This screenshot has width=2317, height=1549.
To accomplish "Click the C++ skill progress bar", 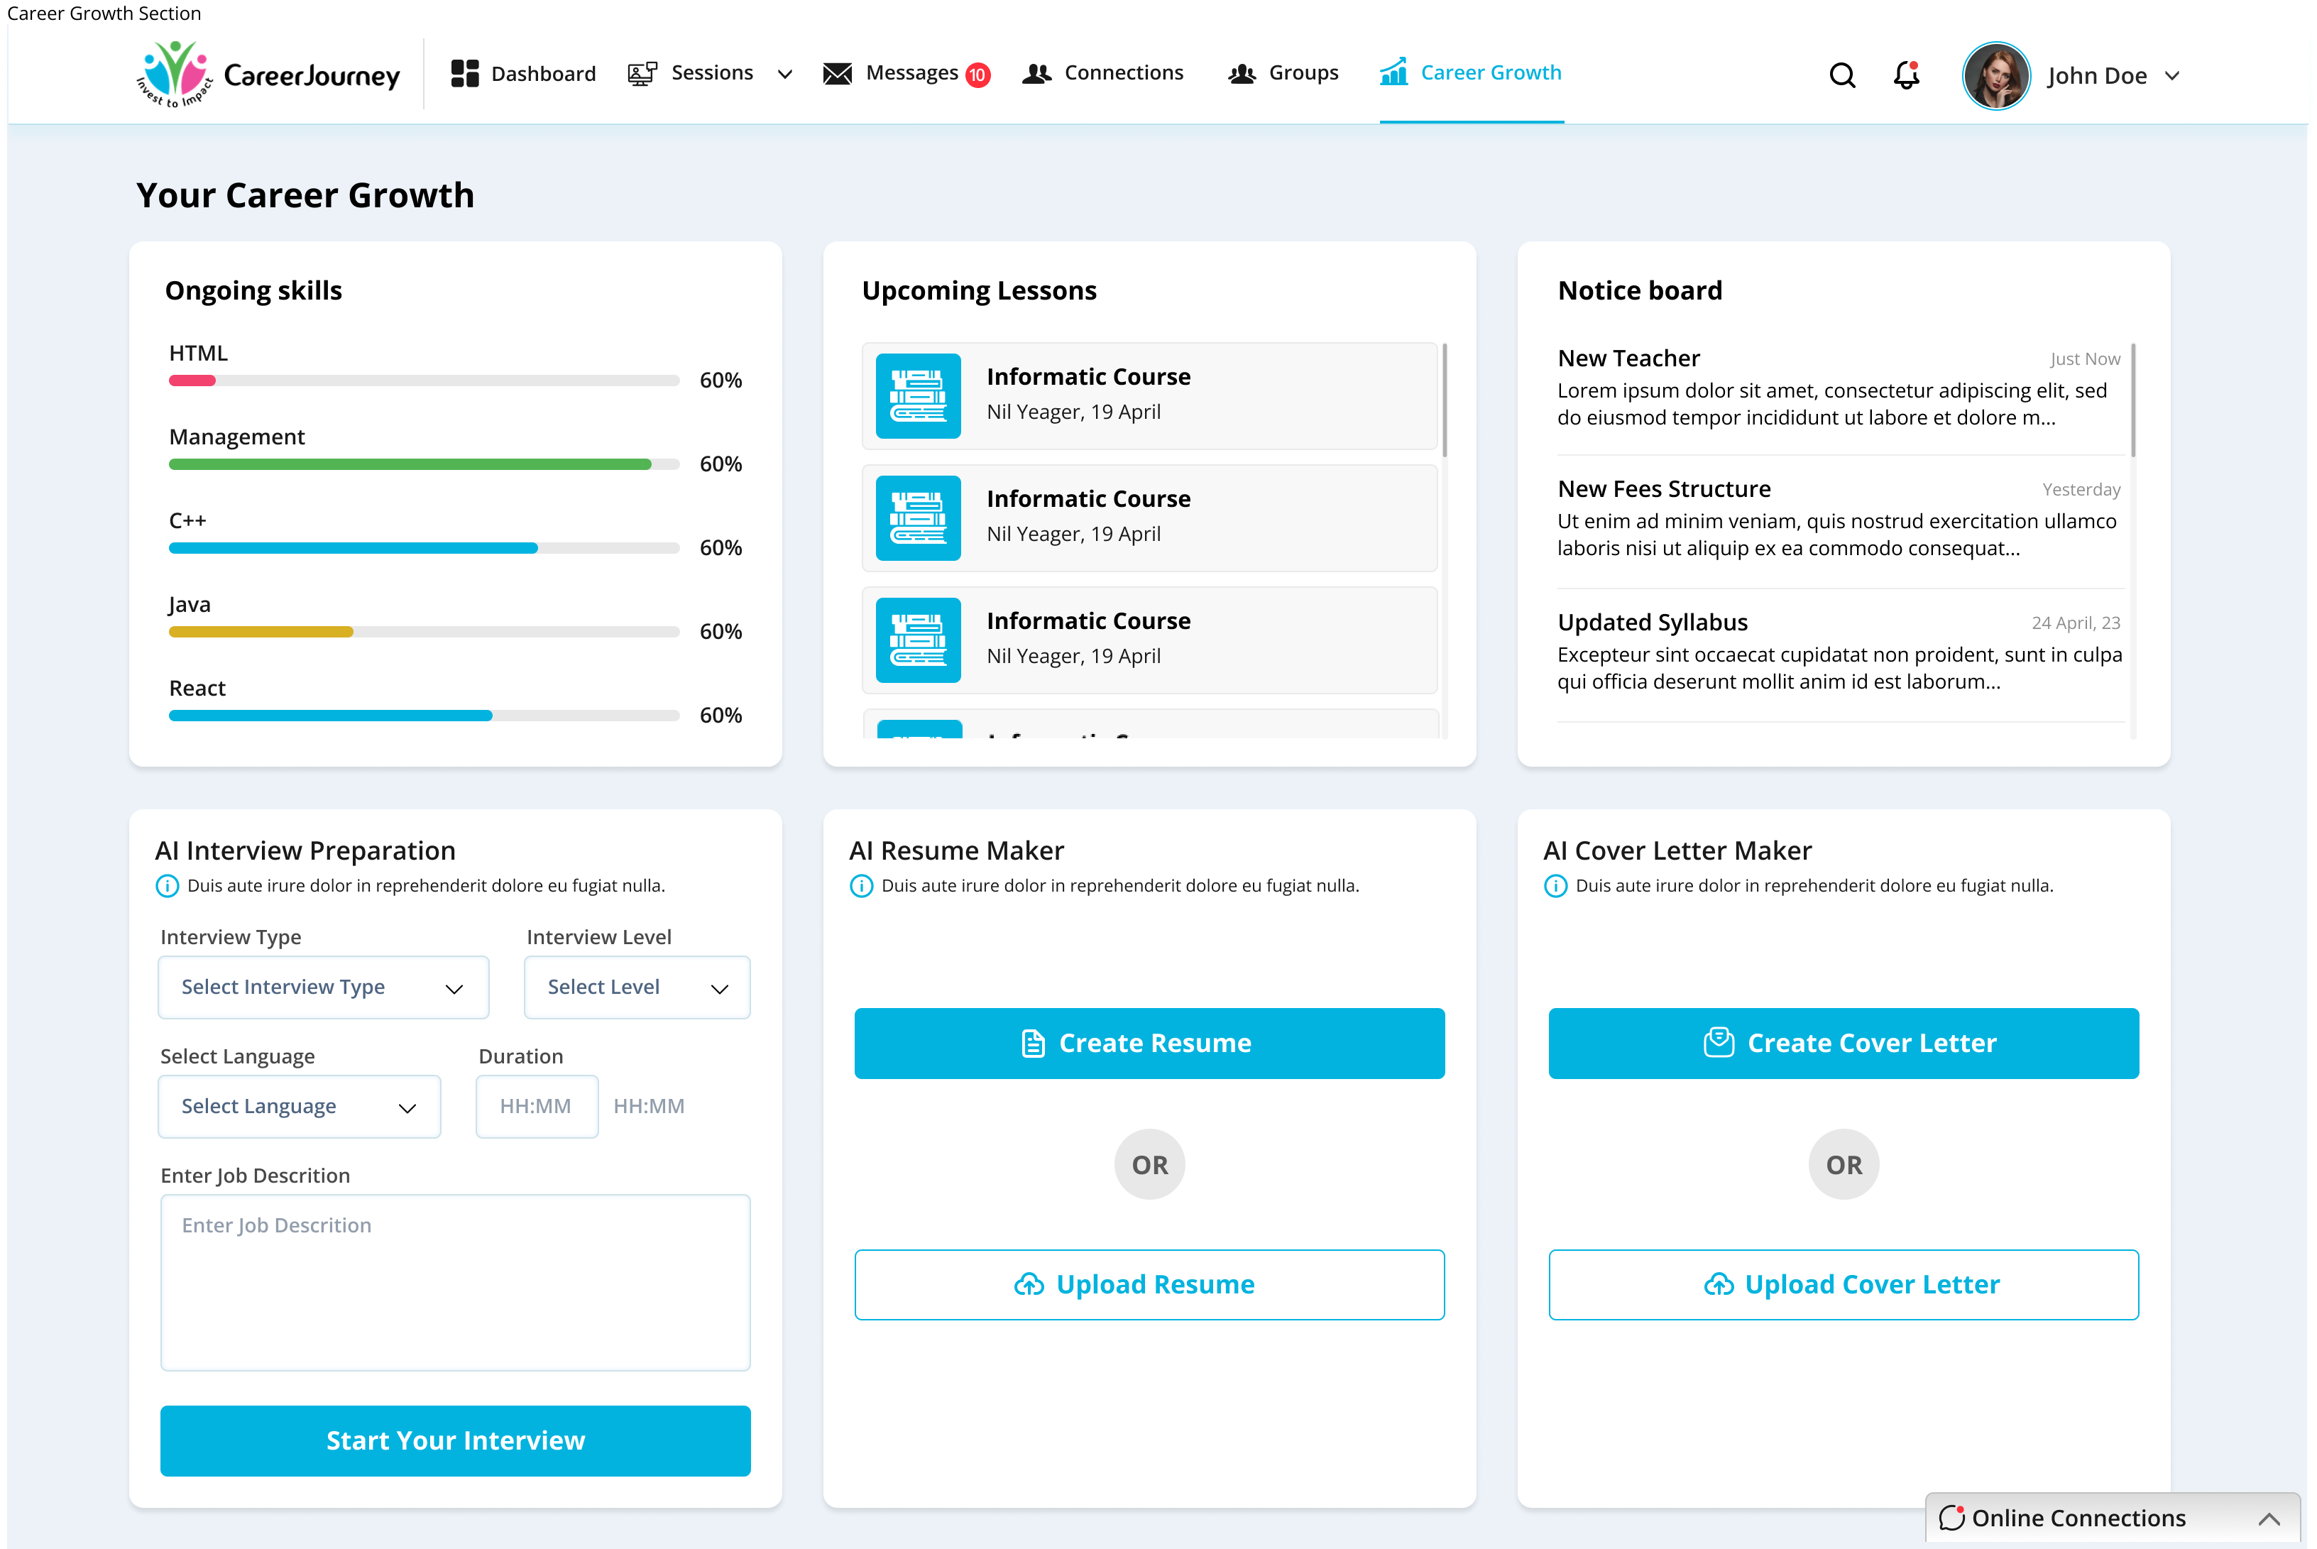I will coord(424,548).
